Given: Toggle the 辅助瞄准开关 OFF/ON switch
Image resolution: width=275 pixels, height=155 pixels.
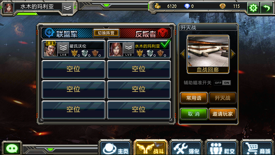Looking at the screenshot, I should (x=222, y=83).
